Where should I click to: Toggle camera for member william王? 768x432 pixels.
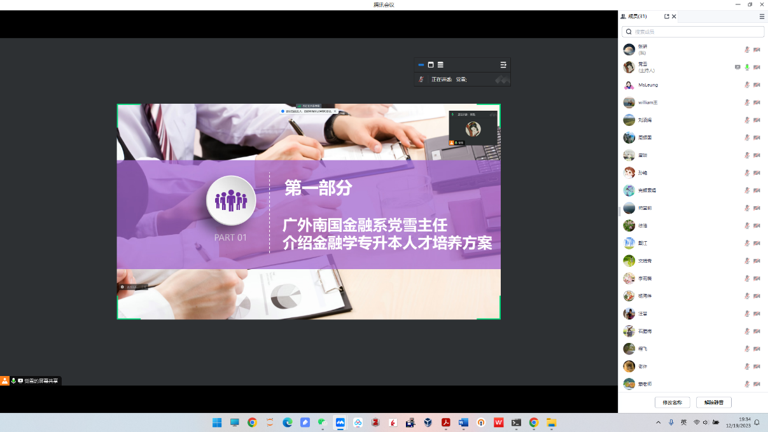coord(757,102)
